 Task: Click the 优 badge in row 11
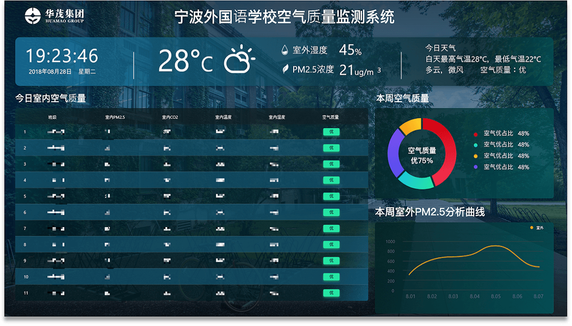click(331, 293)
